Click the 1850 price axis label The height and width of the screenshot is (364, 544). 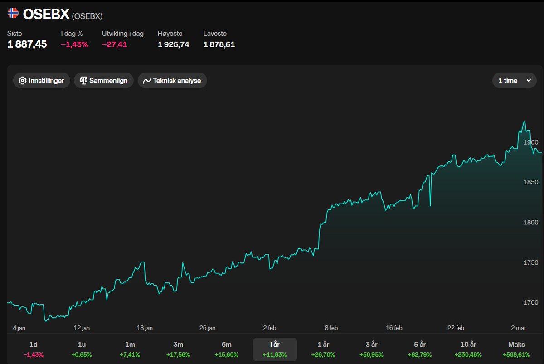530,182
